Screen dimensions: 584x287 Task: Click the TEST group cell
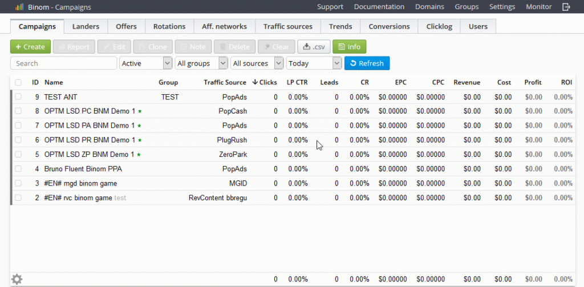click(x=170, y=97)
